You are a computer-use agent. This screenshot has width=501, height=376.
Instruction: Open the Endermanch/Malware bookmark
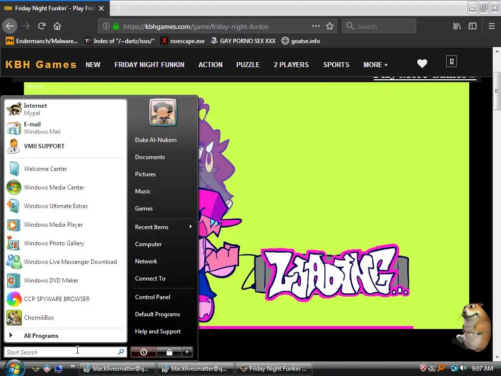42,41
